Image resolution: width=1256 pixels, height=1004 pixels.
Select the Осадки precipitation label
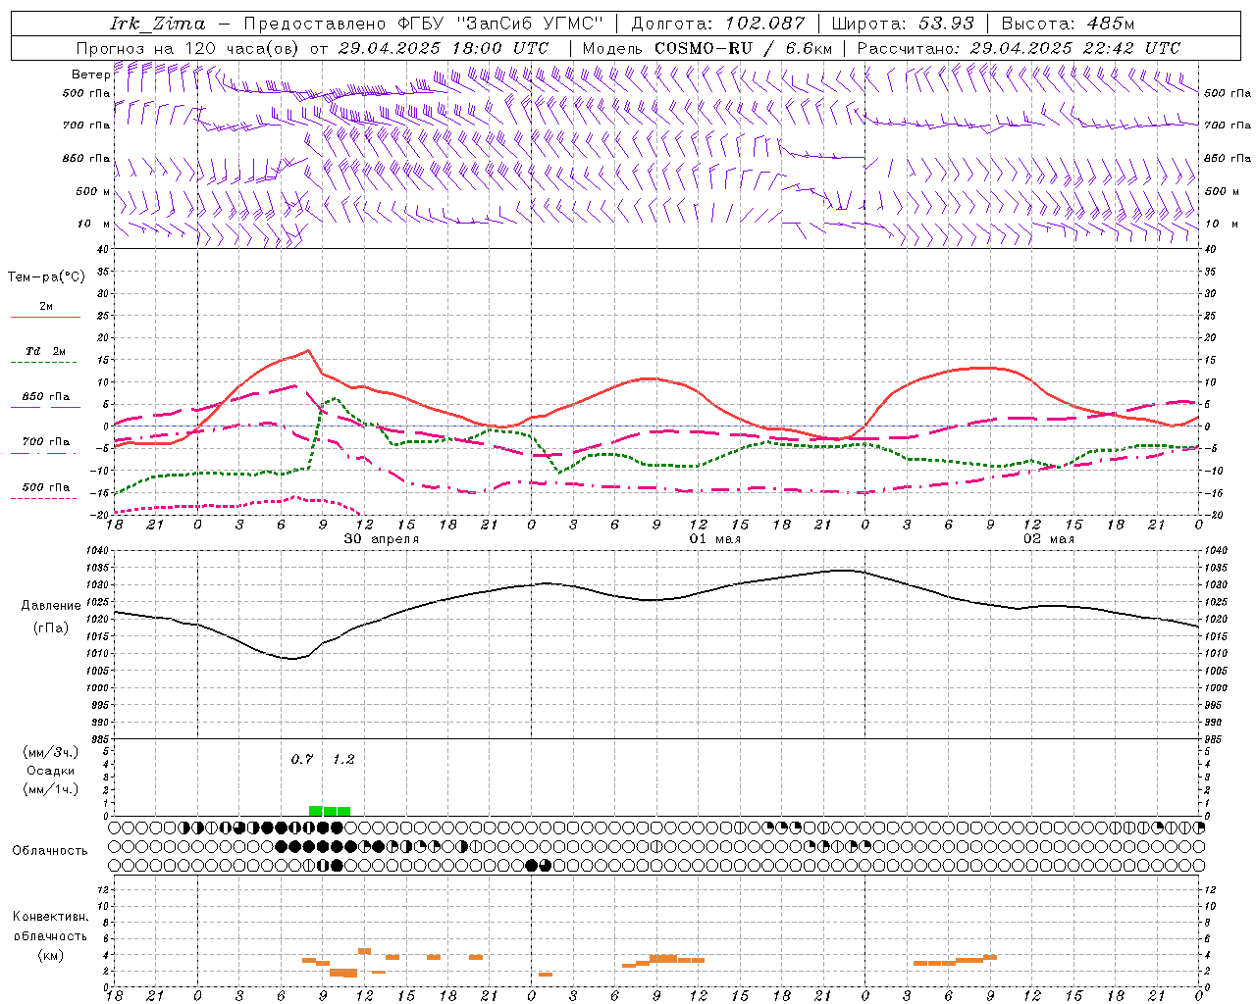pos(51,771)
